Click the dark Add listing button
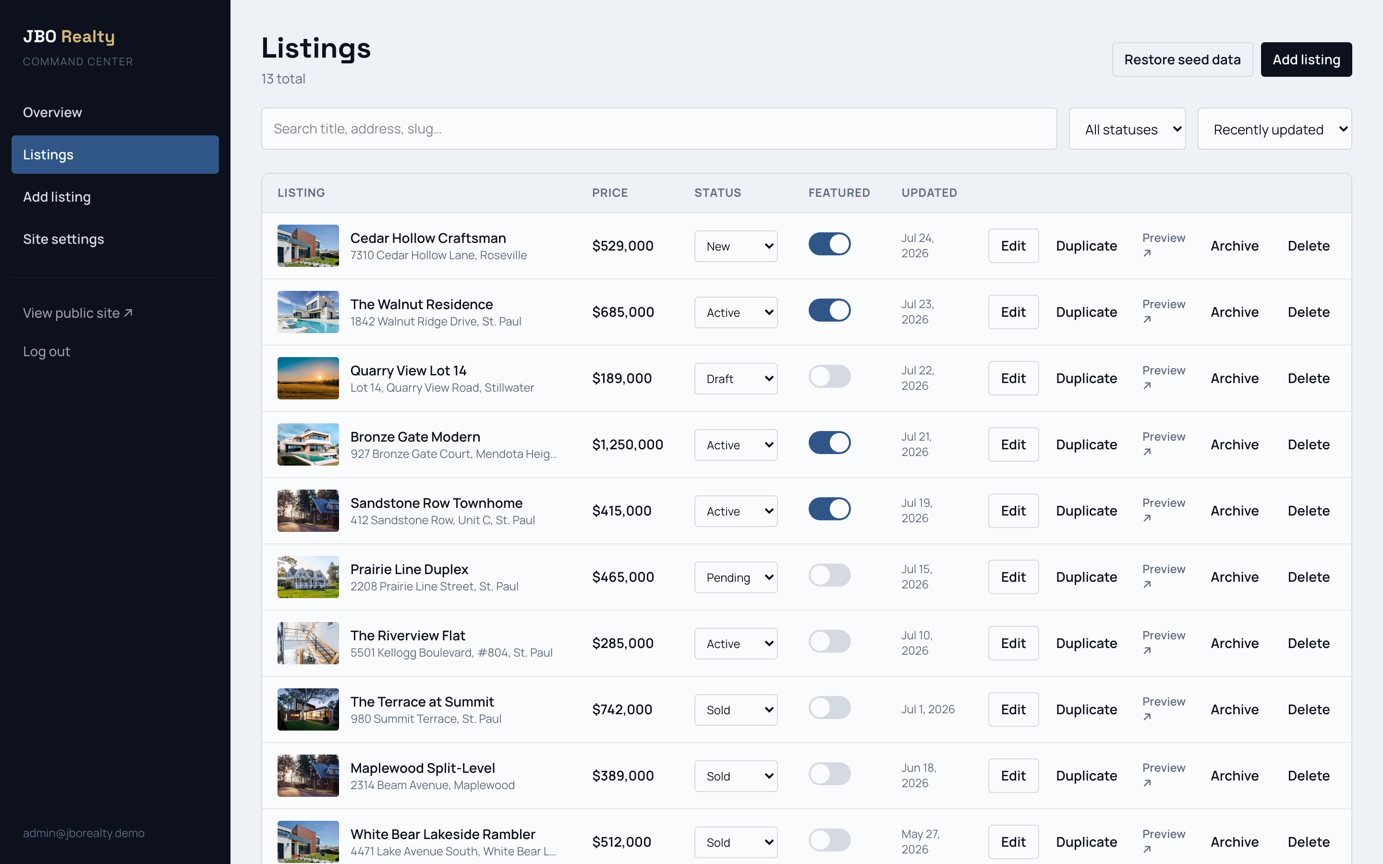 pos(1306,60)
